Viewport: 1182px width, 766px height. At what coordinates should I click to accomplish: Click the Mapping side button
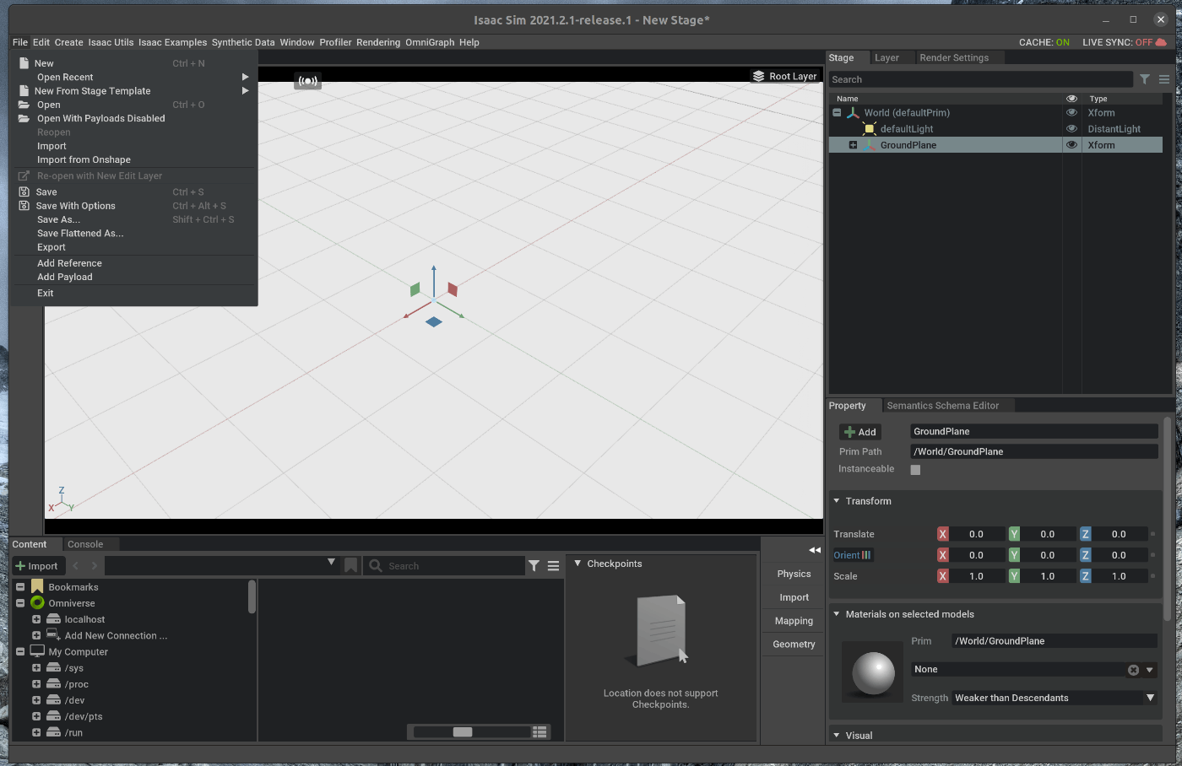tap(794, 621)
